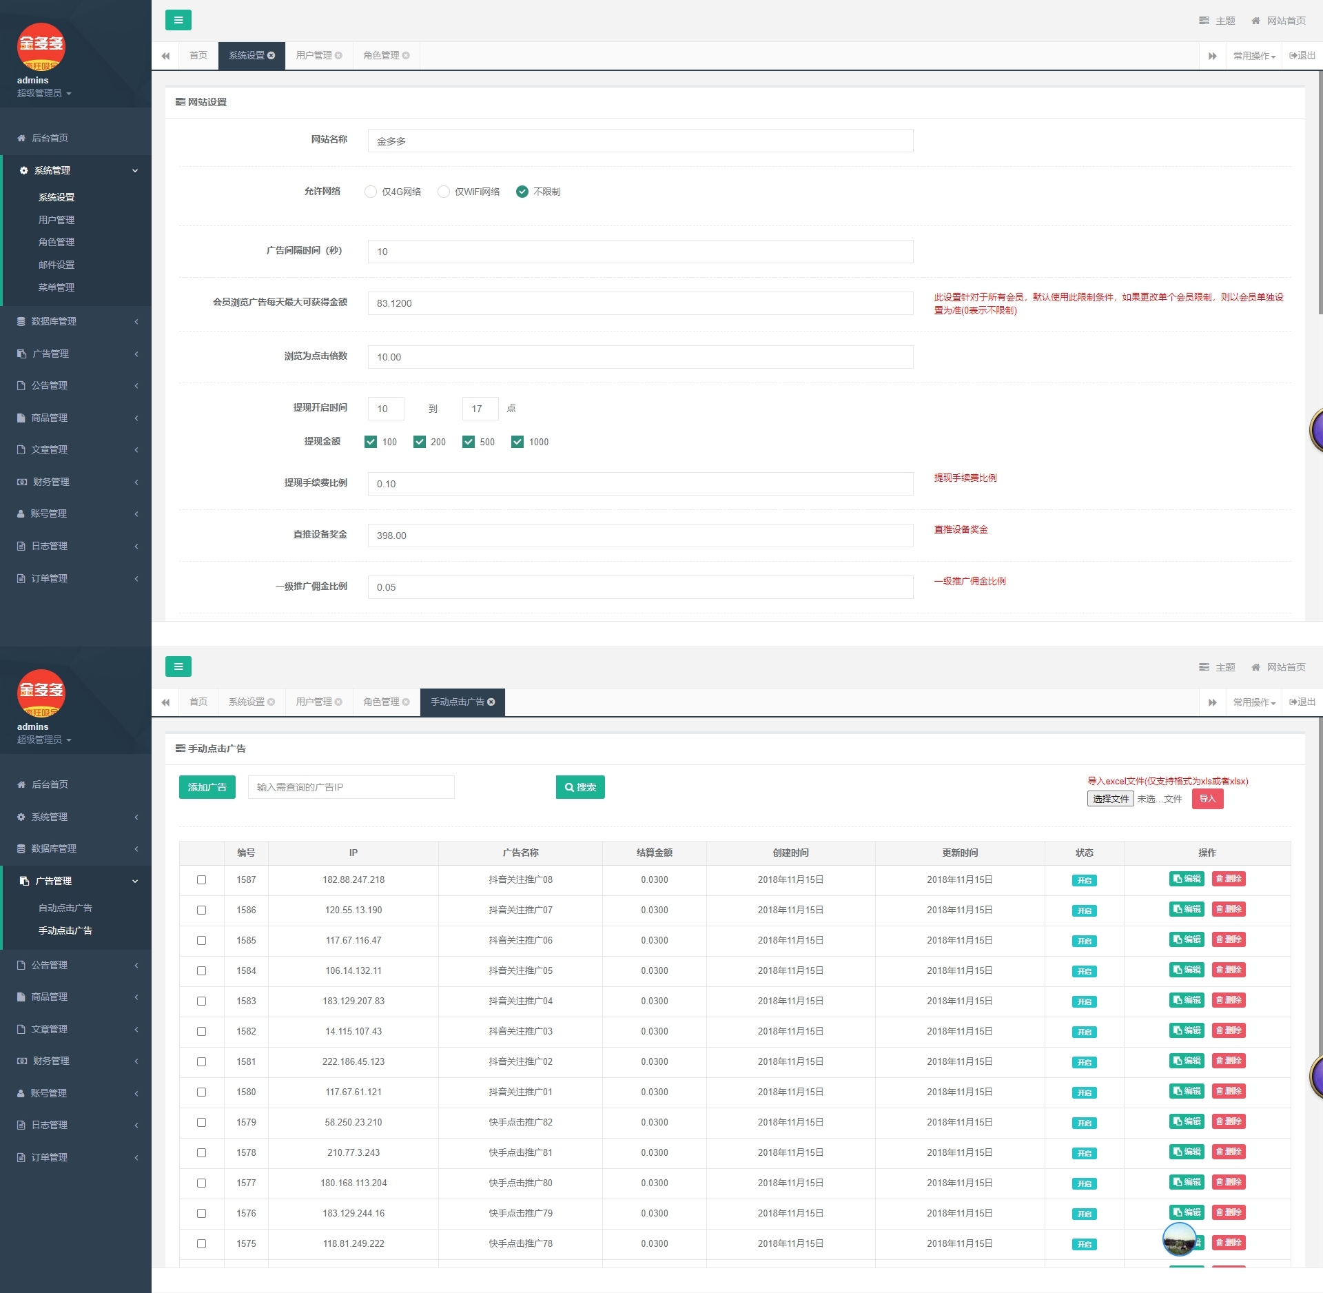The height and width of the screenshot is (1293, 1323).
Task: Open 邮件设置 submenu item
Action: point(57,265)
